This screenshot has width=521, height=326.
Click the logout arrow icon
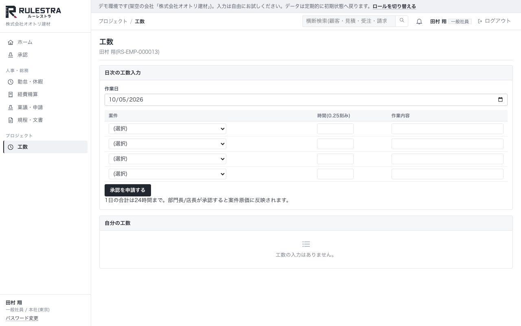(x=480, y=21)
